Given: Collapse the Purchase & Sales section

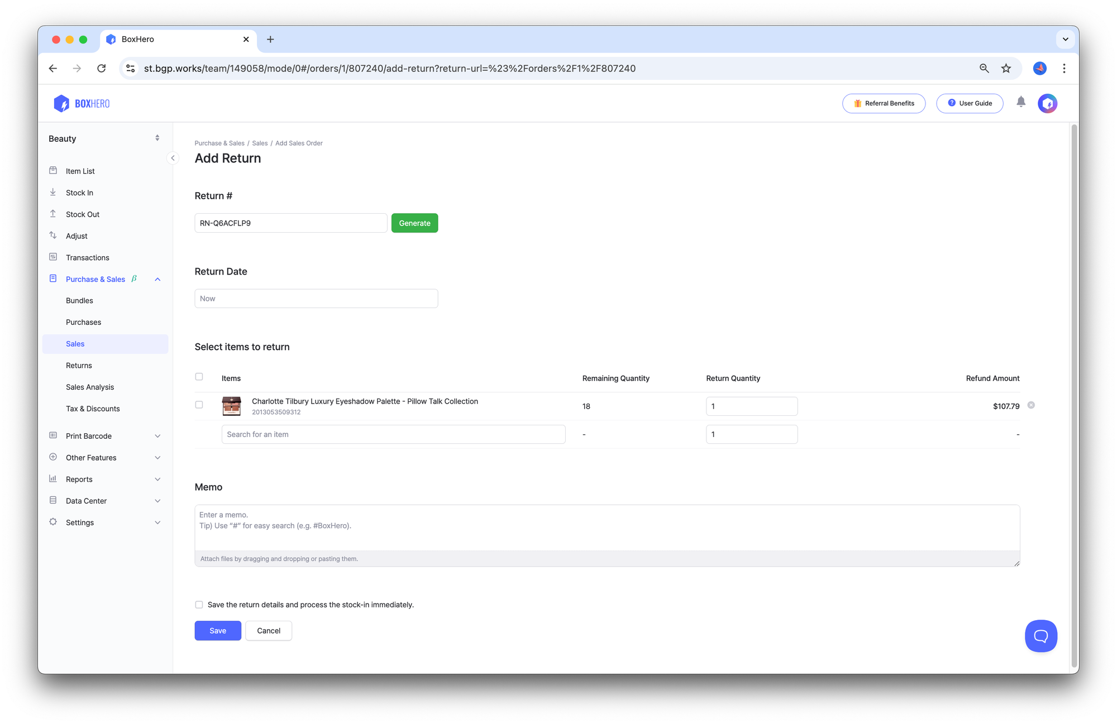Looking at the screenshot, I should tap(157, 279).
